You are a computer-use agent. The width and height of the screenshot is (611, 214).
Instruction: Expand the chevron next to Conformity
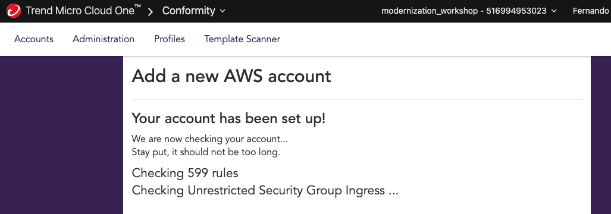point(223,11)
